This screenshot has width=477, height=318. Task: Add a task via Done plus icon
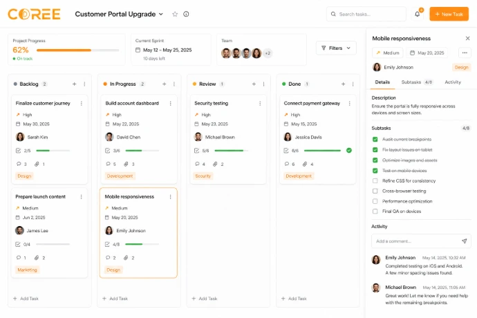[x=343, y=84]
